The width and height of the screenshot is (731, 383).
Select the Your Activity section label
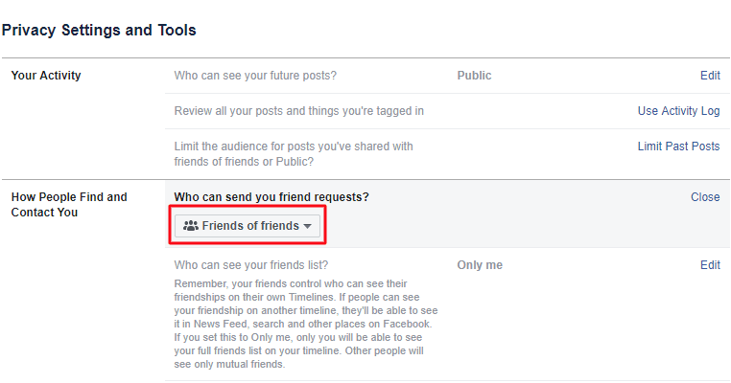click(x=46, y=75)
